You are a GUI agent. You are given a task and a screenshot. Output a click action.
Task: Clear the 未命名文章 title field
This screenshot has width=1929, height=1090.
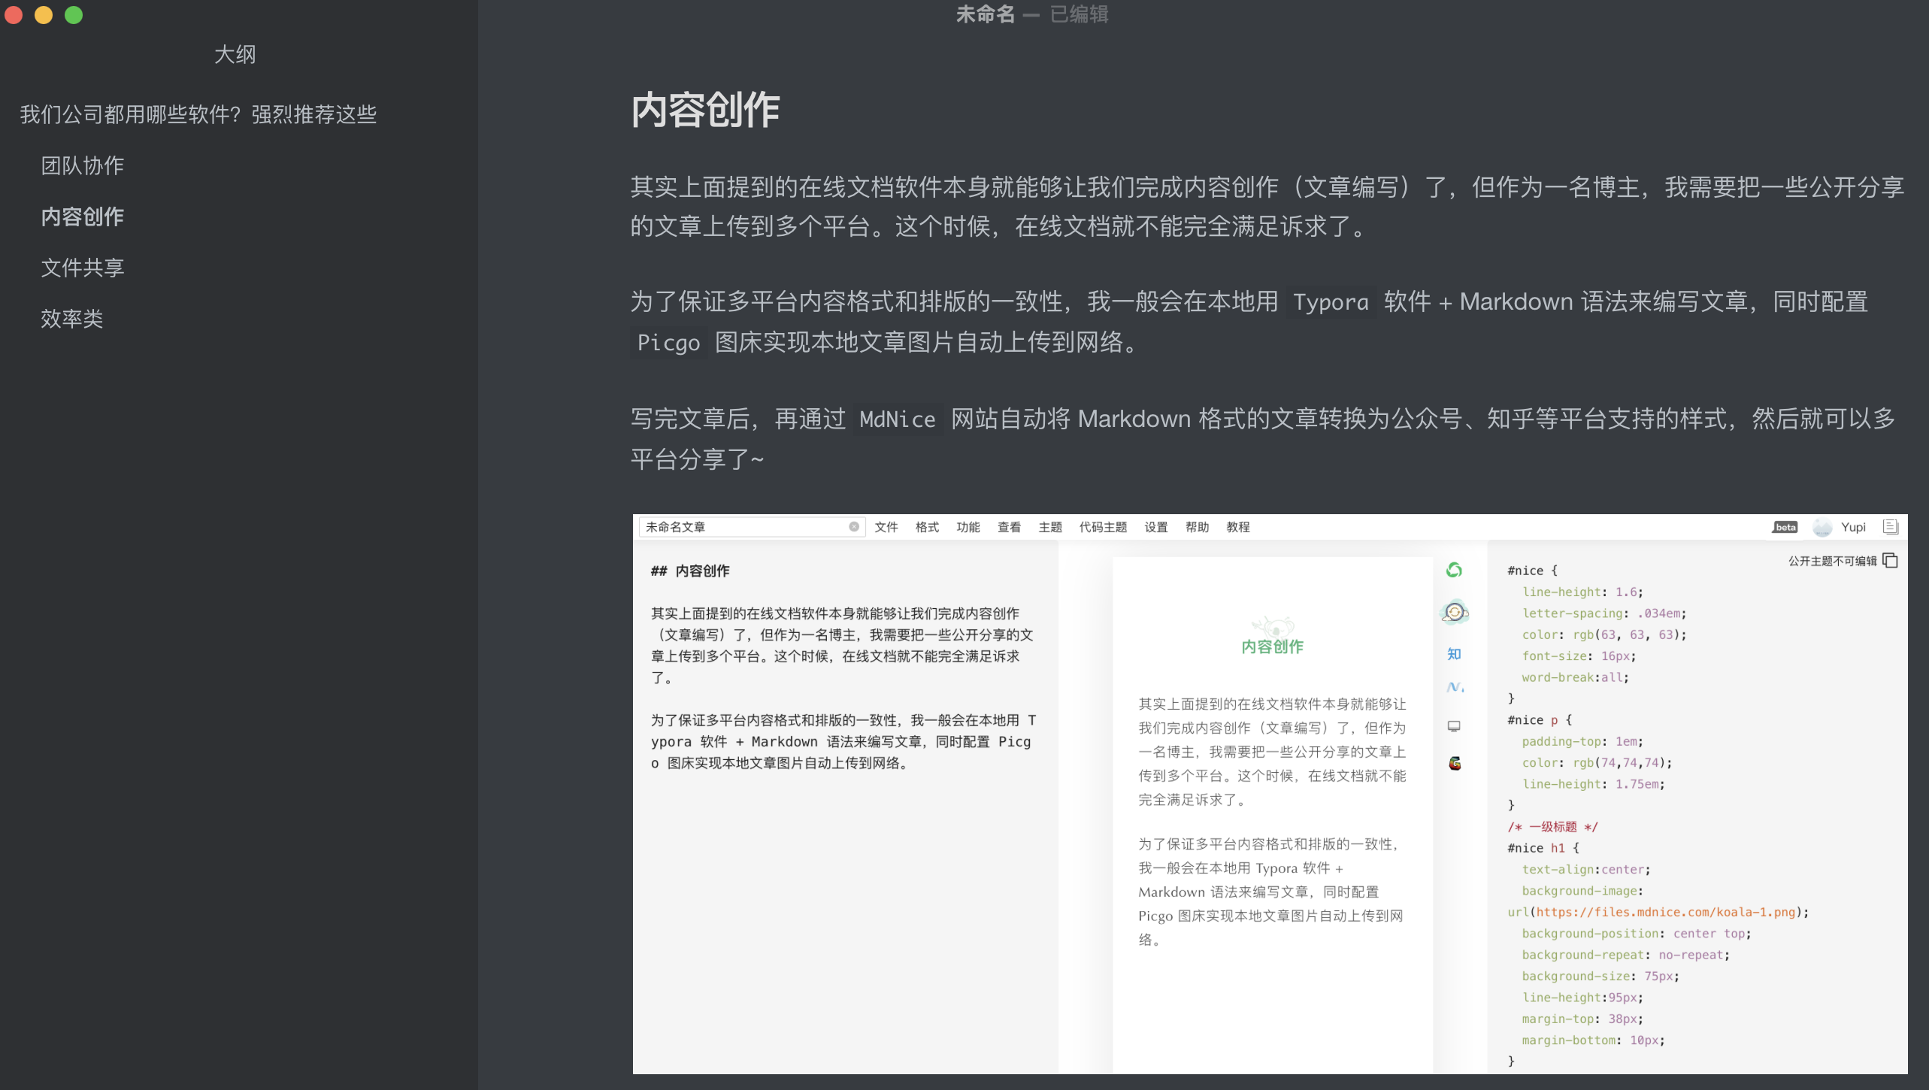854,527
